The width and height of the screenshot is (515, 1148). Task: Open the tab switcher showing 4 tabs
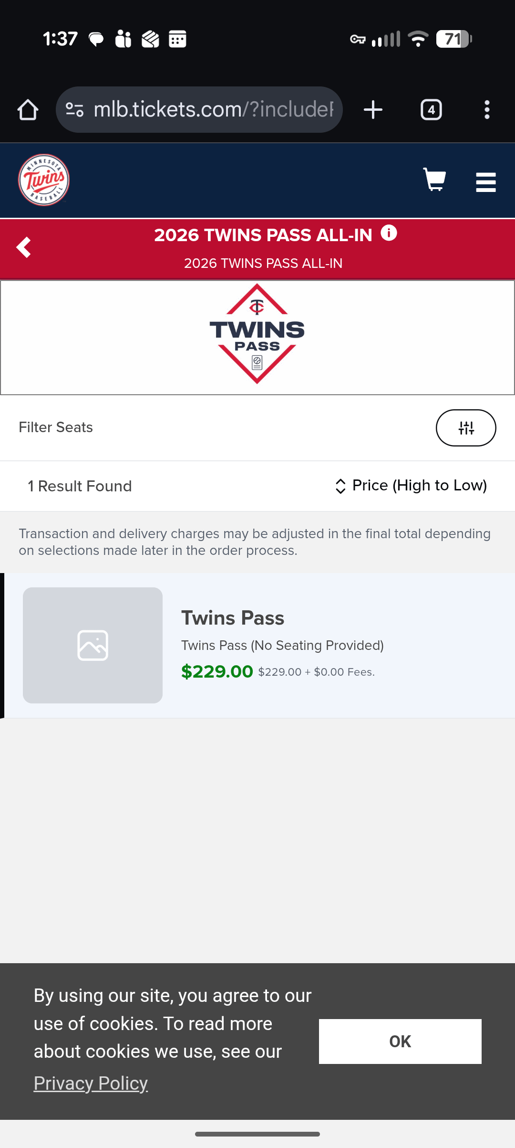pyautogui.click(x=431, y=110)
